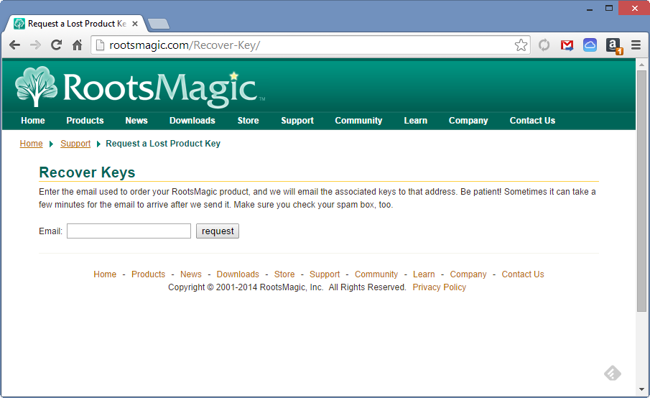Click the request button
The image size is (650, 398).
tap(218, 231)
